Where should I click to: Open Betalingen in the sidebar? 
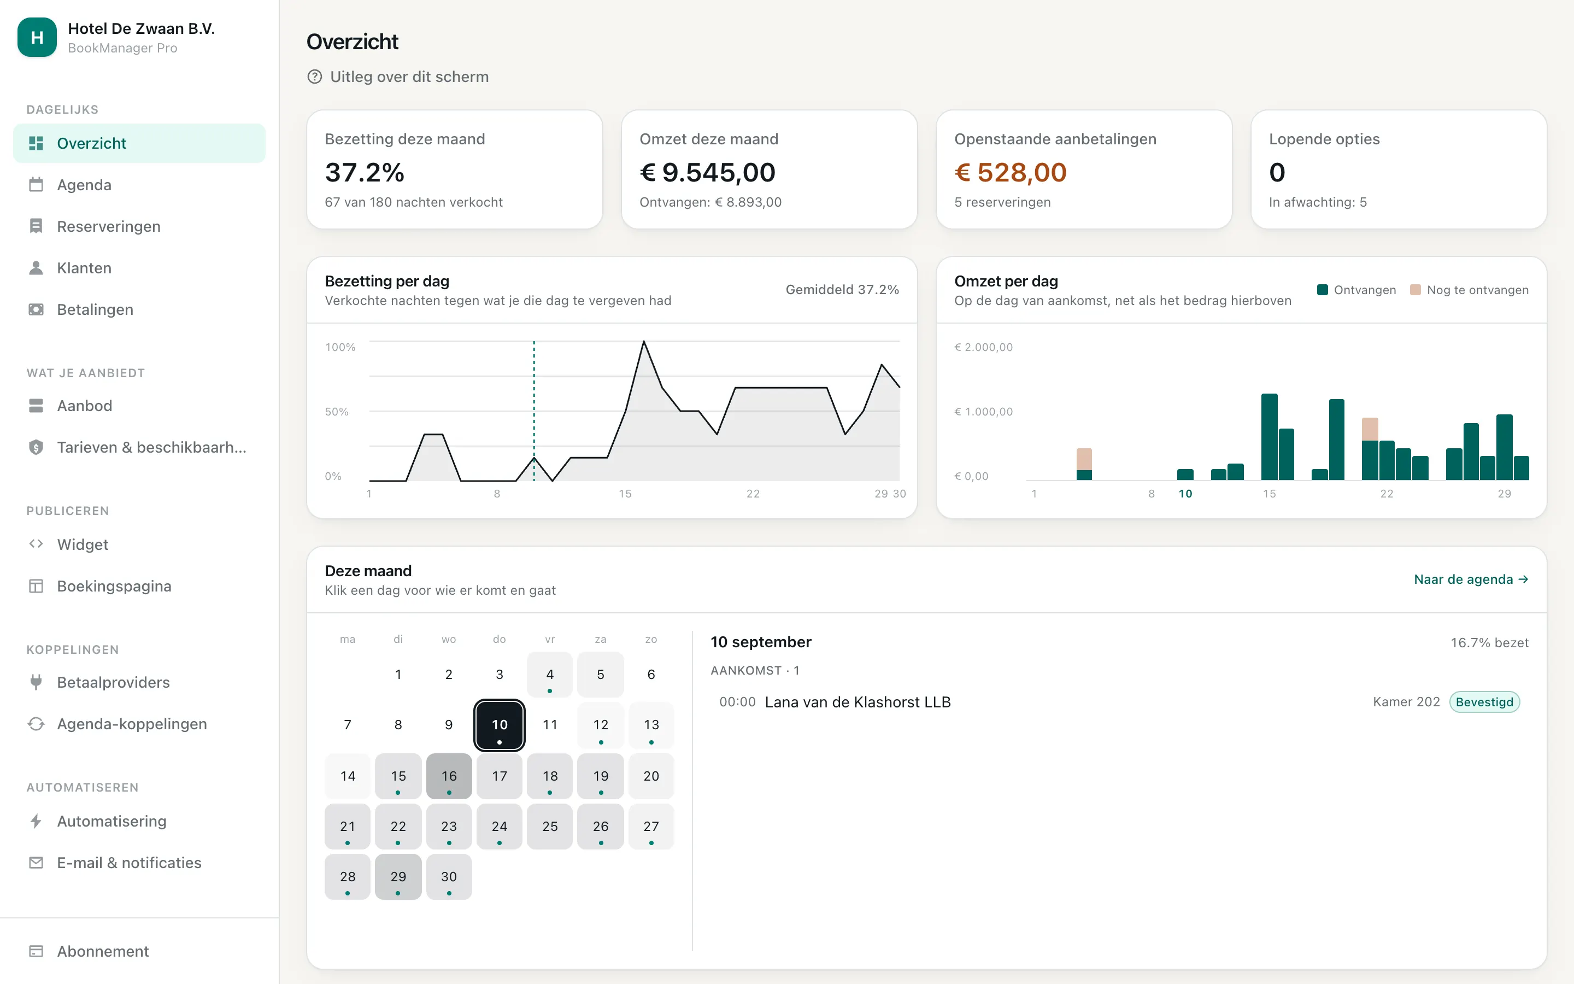point(139,310)
